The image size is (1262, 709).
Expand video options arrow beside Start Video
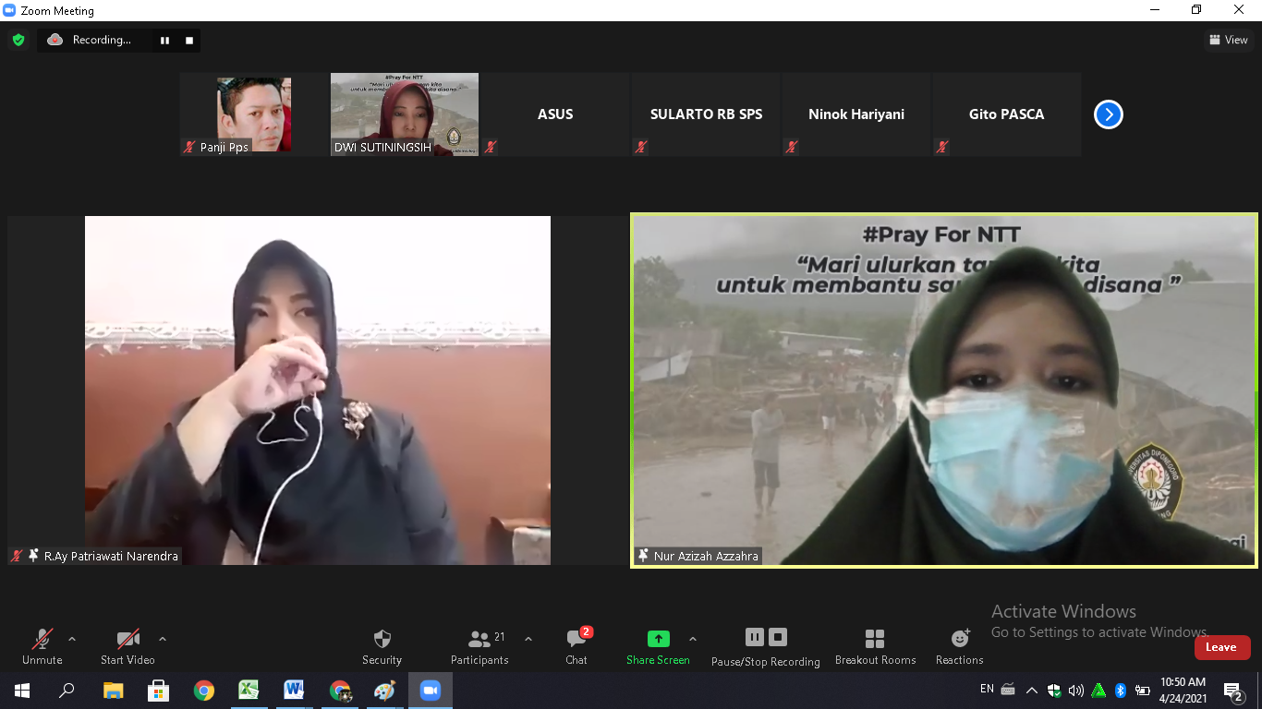coord(163,639)
